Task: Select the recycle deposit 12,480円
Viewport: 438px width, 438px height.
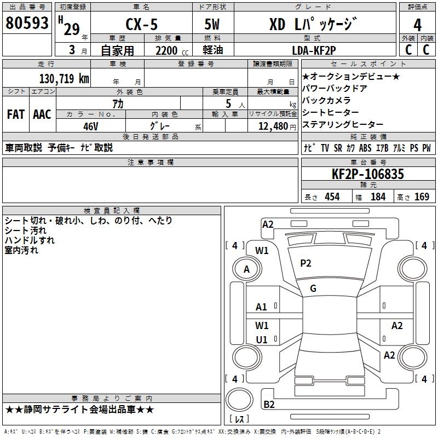Action: [x=277, y=126]
